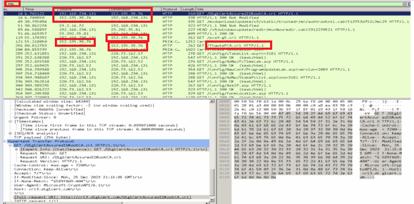Select packet 307 length 248
414x204 pixels.
click(206, 73)
